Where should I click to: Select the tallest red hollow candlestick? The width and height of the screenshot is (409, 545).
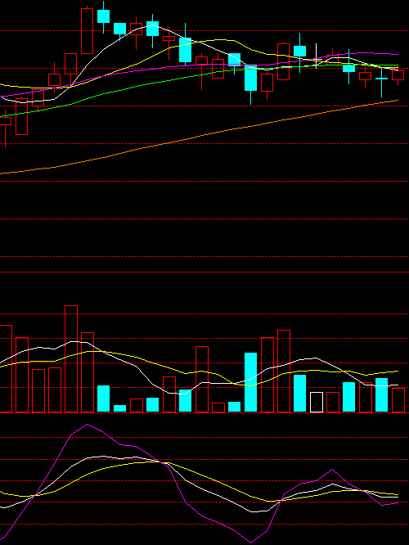87,31
